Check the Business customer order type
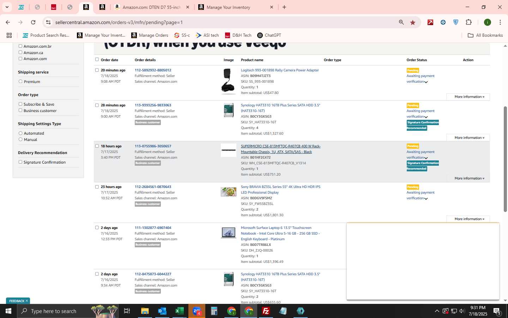 [20, 110]
